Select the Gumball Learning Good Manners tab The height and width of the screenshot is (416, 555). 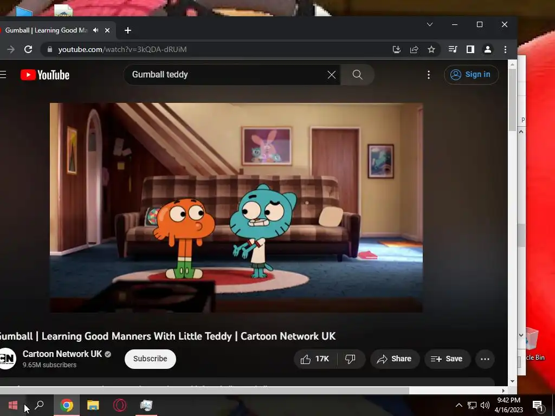point(46,30)
